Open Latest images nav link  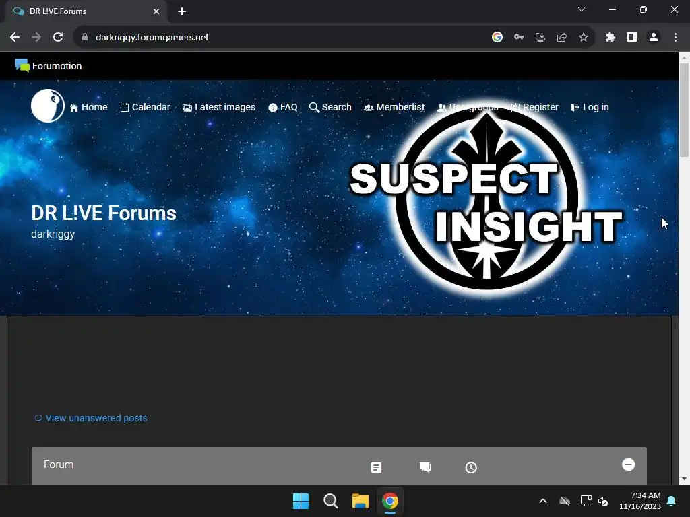(x=219, y=107)
